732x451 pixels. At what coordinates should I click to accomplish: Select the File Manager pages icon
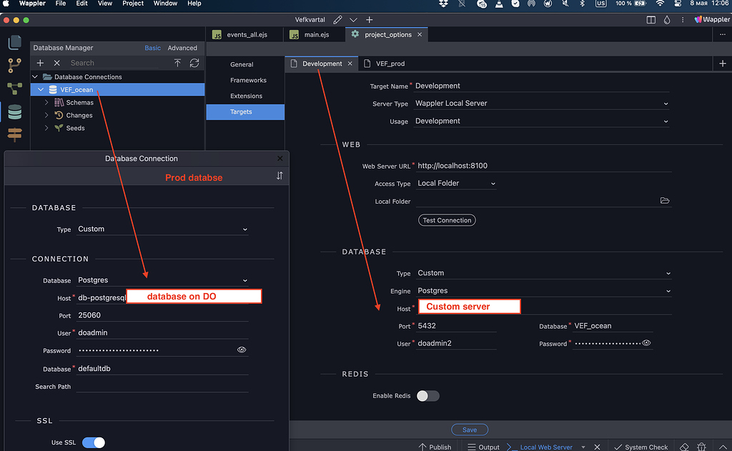click(14, 42)
